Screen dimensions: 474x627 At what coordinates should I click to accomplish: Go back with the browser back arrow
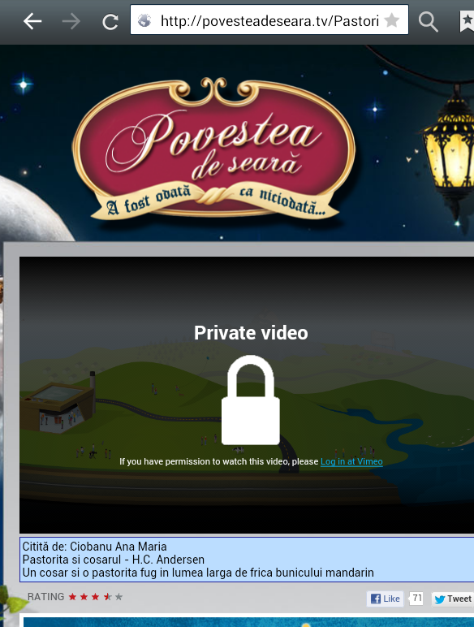(32, 21)
